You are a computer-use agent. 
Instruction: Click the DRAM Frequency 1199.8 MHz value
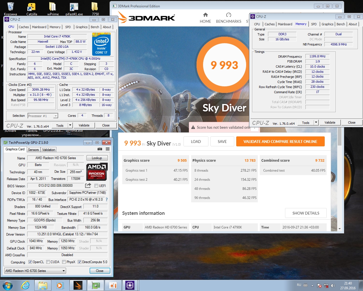317,56
